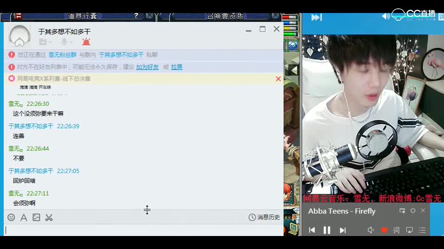Close the chat window
This screenshot has width=444, height=249.
tap(277, 29)
